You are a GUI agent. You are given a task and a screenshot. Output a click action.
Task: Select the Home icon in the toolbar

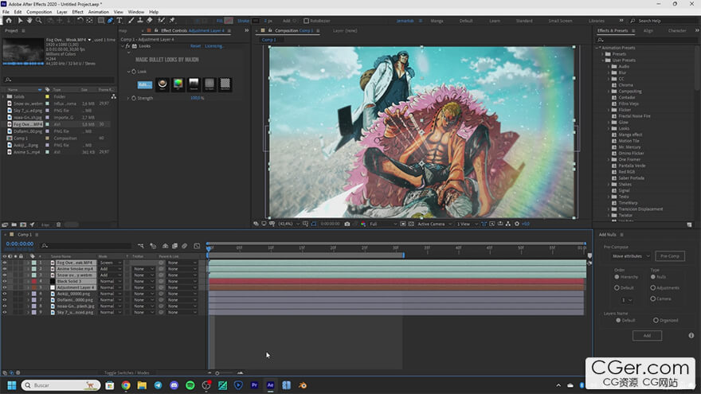(x=9, y=21)
